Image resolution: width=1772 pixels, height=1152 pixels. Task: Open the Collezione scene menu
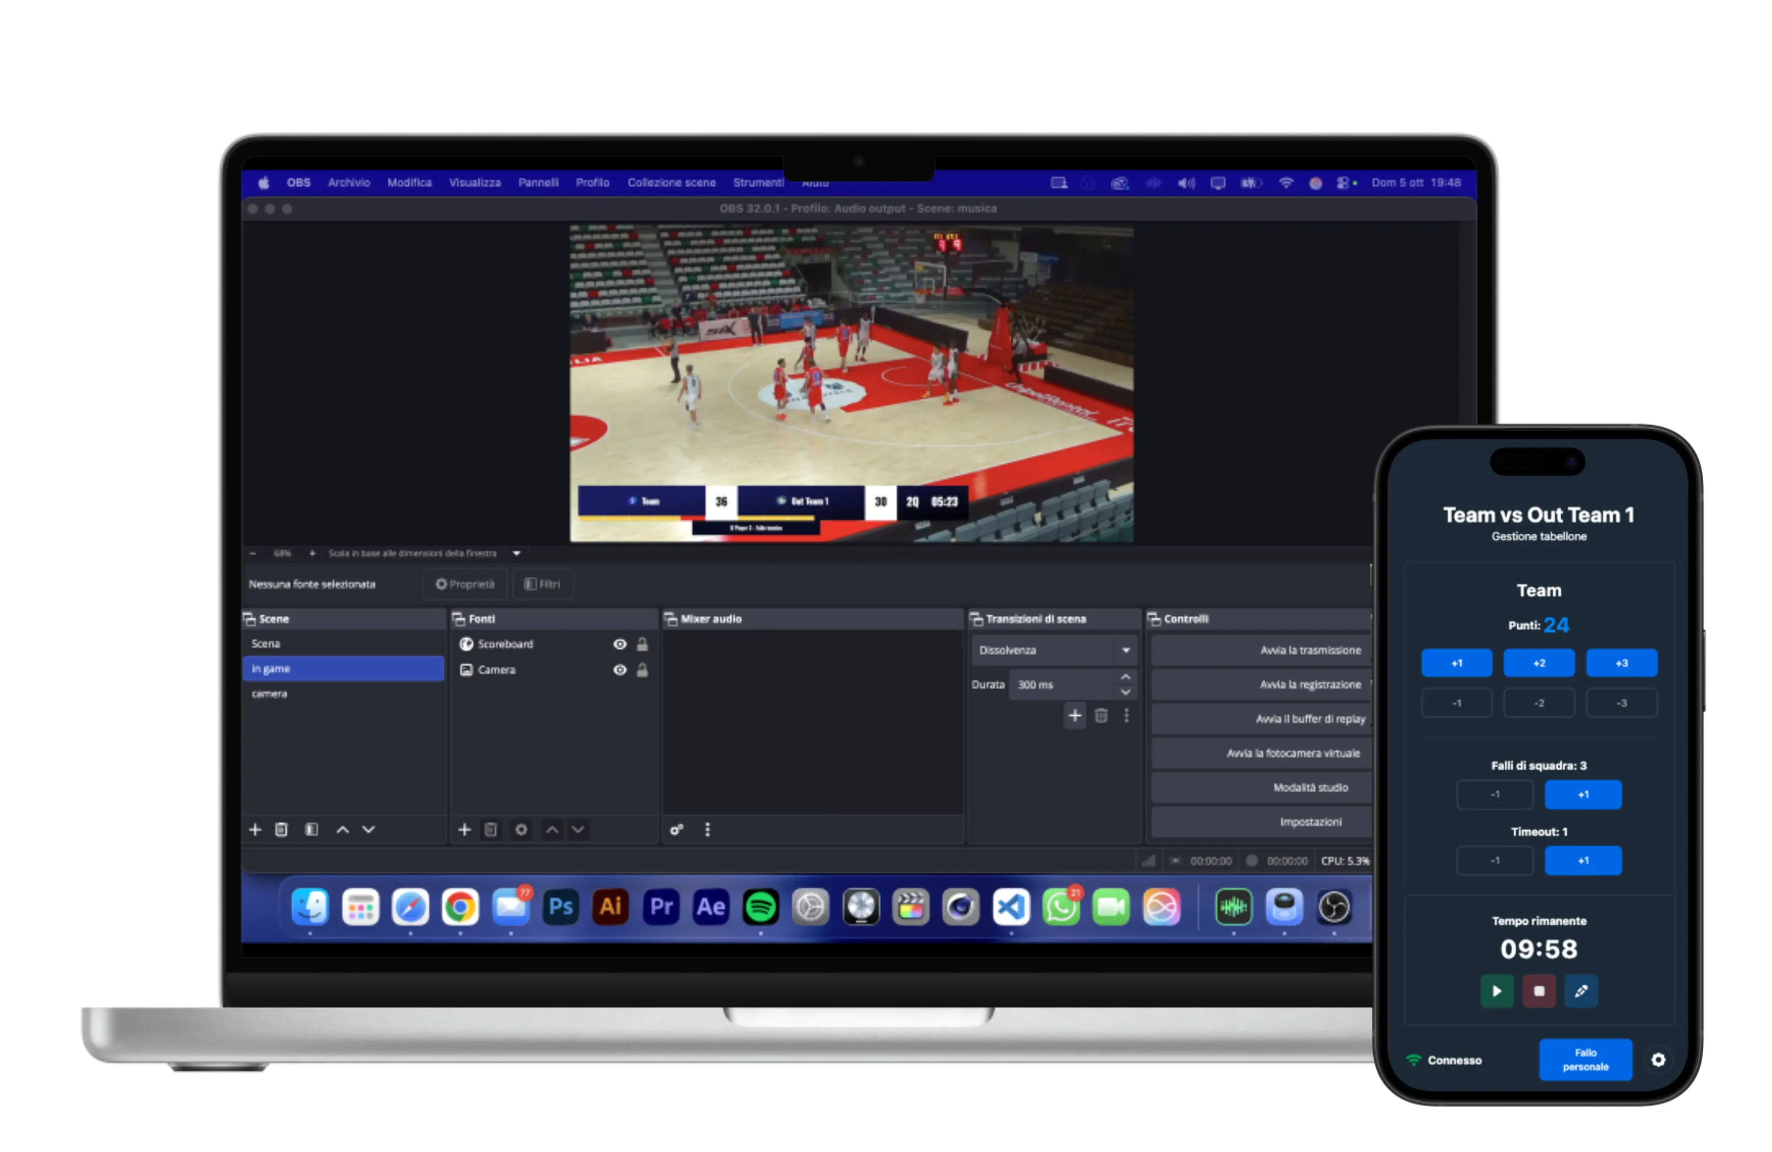[x=672, y=182]
